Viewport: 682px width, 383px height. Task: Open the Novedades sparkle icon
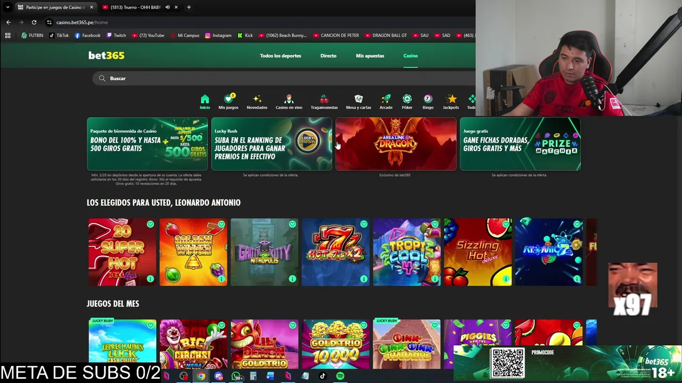257,102
